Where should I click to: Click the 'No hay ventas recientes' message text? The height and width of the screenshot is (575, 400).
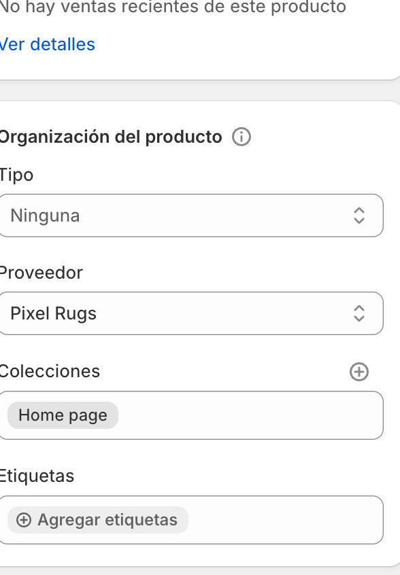[x=173, y=7]
